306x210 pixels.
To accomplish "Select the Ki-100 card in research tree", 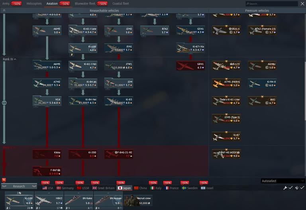I will [x=83, y=48].
